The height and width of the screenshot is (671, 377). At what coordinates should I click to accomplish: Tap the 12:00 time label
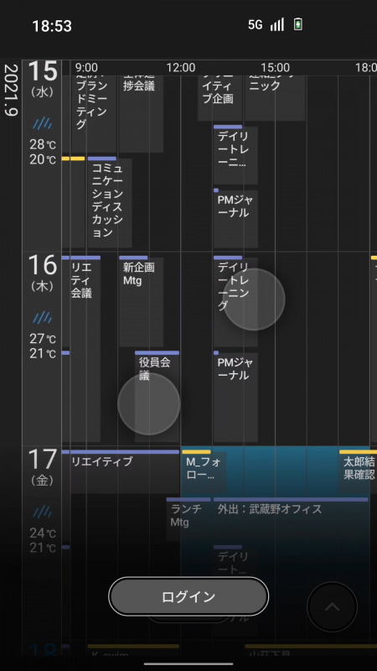pos(181,68)
